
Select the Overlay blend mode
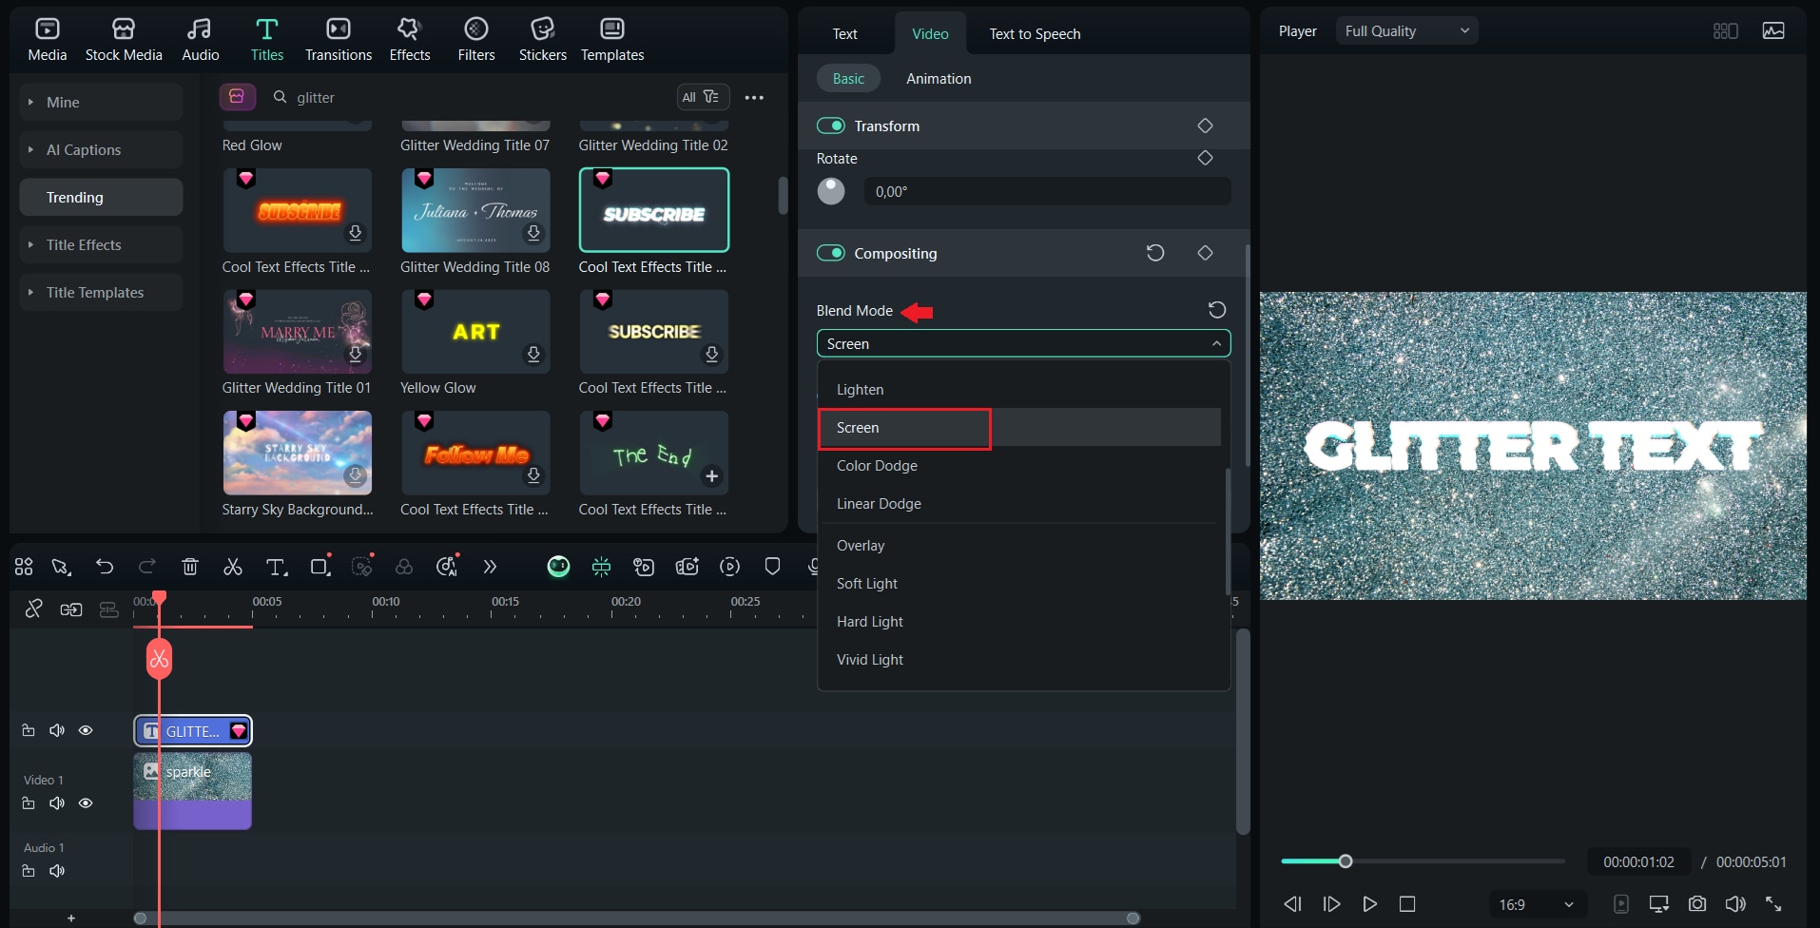tap(1019, 546)
